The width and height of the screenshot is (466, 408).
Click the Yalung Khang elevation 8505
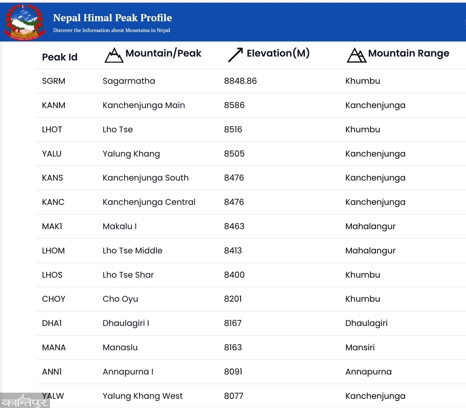click(x=234, y=154)
